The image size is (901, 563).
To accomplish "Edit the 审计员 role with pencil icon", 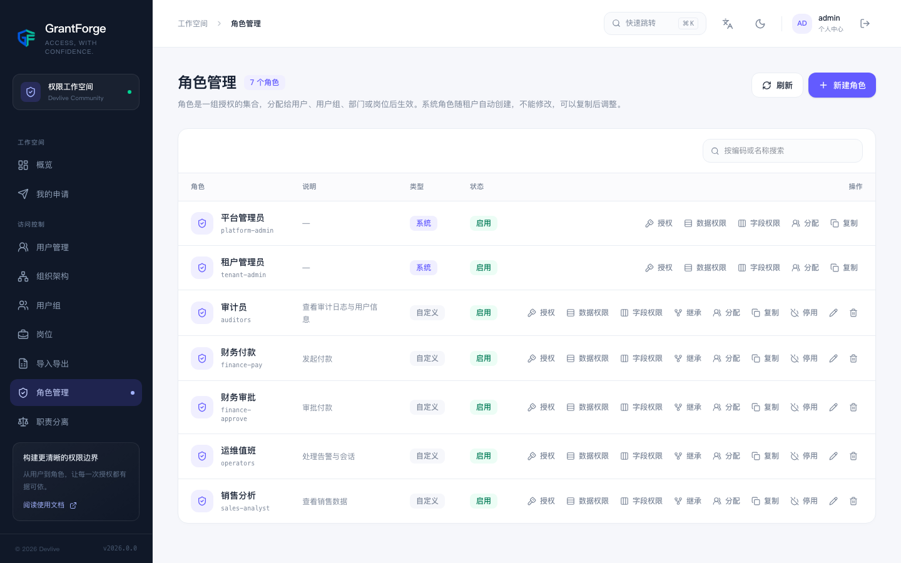I will (833, 313).
